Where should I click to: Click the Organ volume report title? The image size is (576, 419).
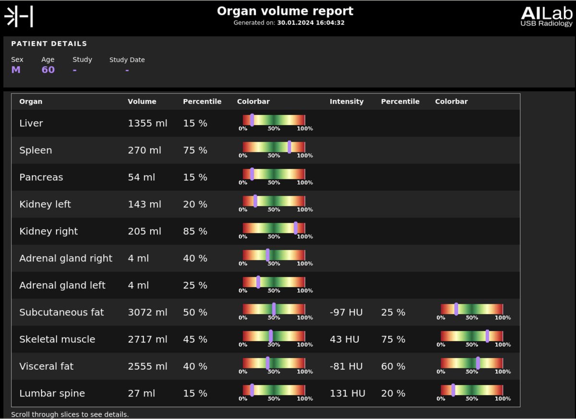click(x=285, y=11)
